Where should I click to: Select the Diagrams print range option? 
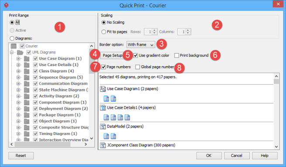click(x=12, y=38)
